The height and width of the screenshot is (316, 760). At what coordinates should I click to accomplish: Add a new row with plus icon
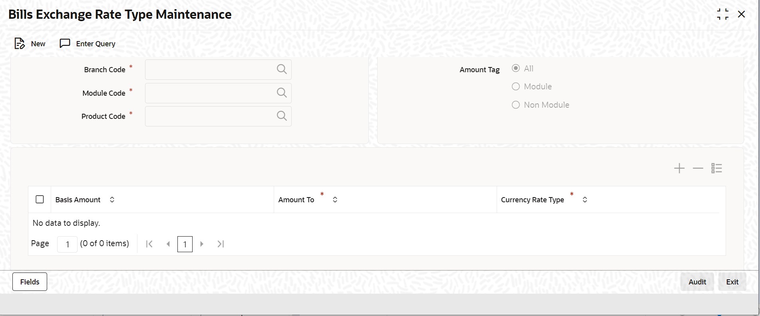point(679,168)
